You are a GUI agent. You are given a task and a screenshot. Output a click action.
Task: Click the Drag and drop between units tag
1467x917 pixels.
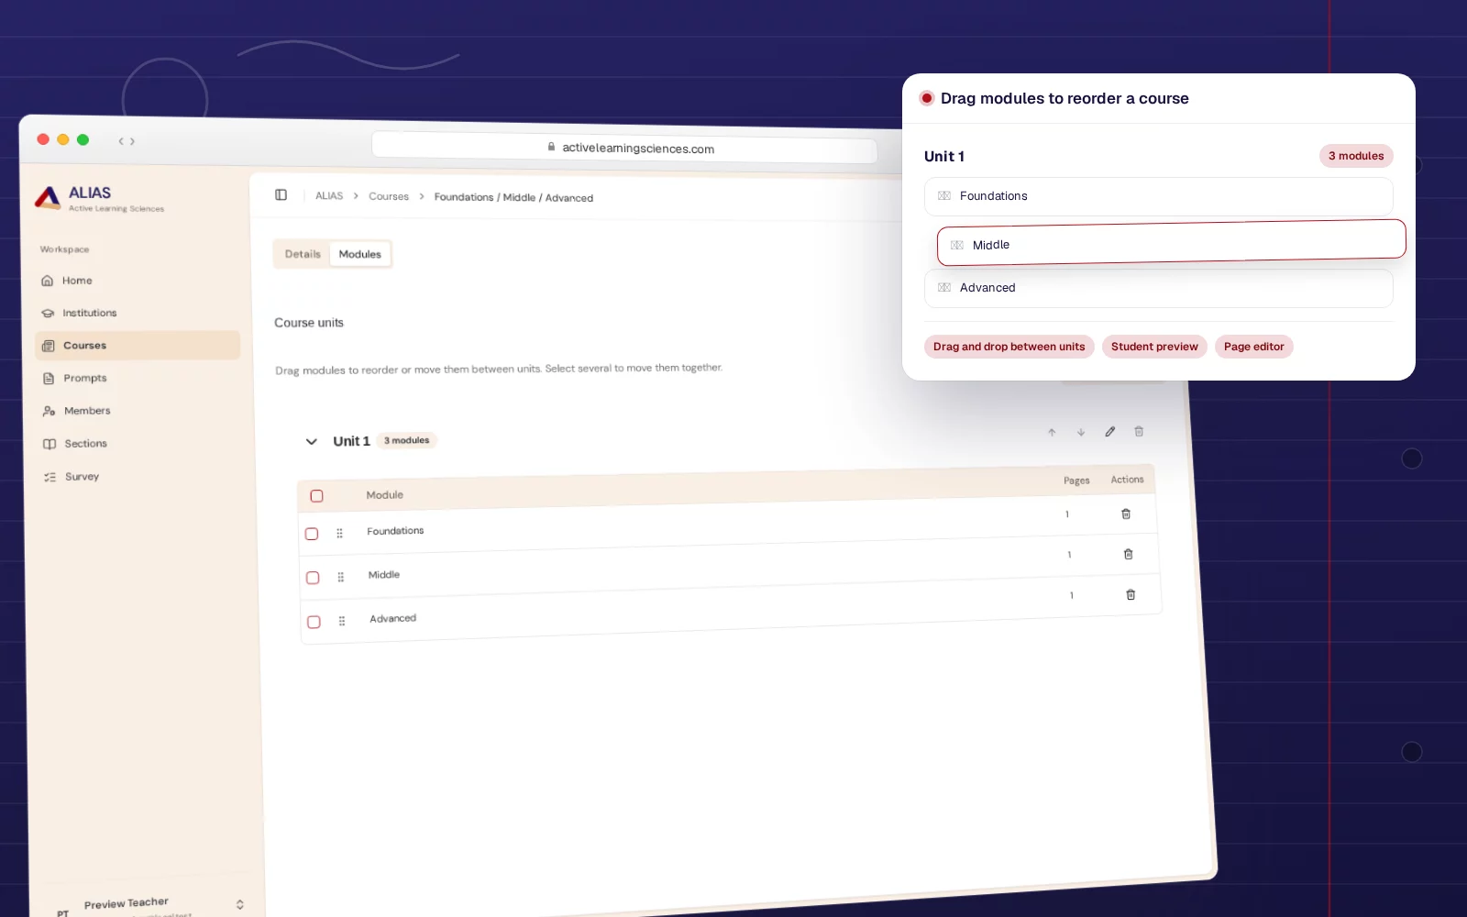click(x=1009, y=347)
